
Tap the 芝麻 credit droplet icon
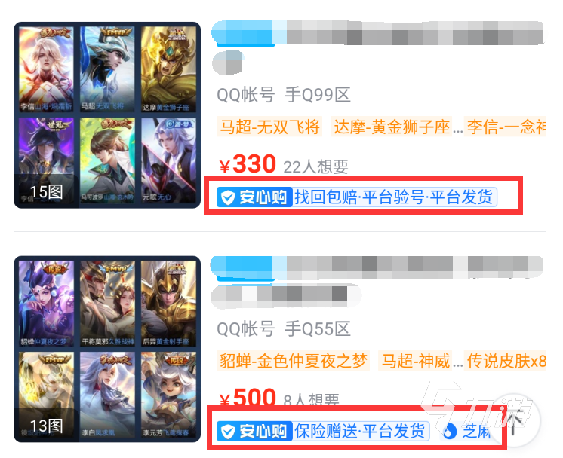pyautogui.click(x=450, y=431)
